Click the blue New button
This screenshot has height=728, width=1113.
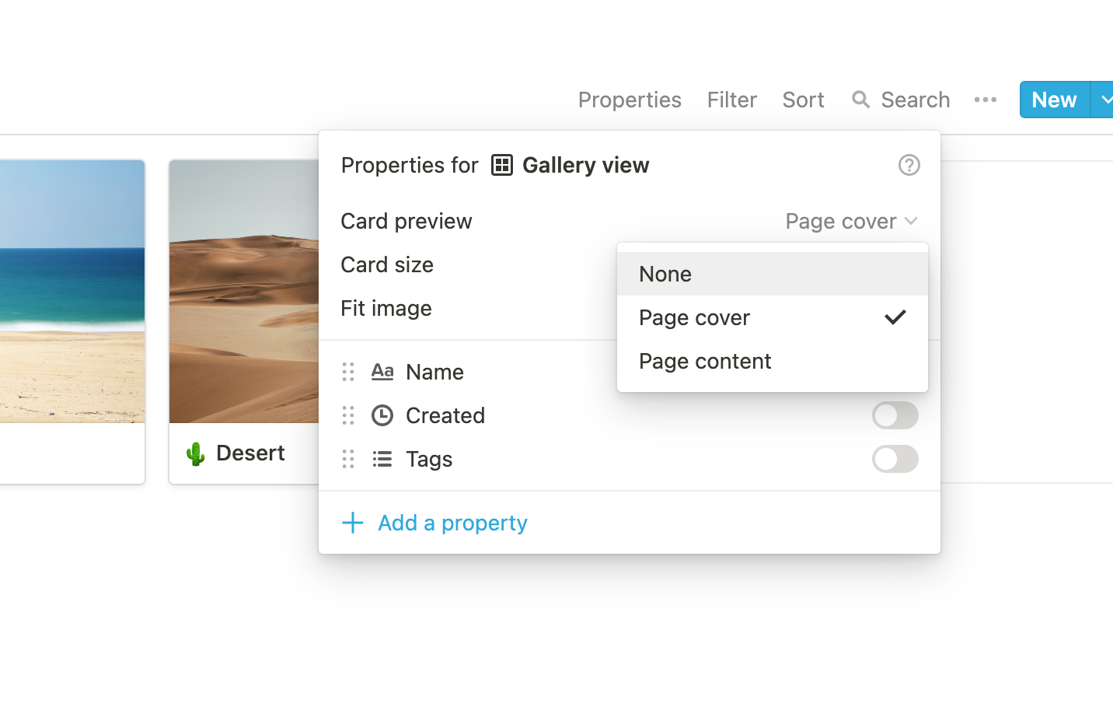tap(1055, 100)
